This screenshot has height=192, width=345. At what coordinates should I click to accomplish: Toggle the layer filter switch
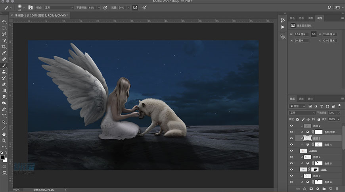click(x=339, y=106)
